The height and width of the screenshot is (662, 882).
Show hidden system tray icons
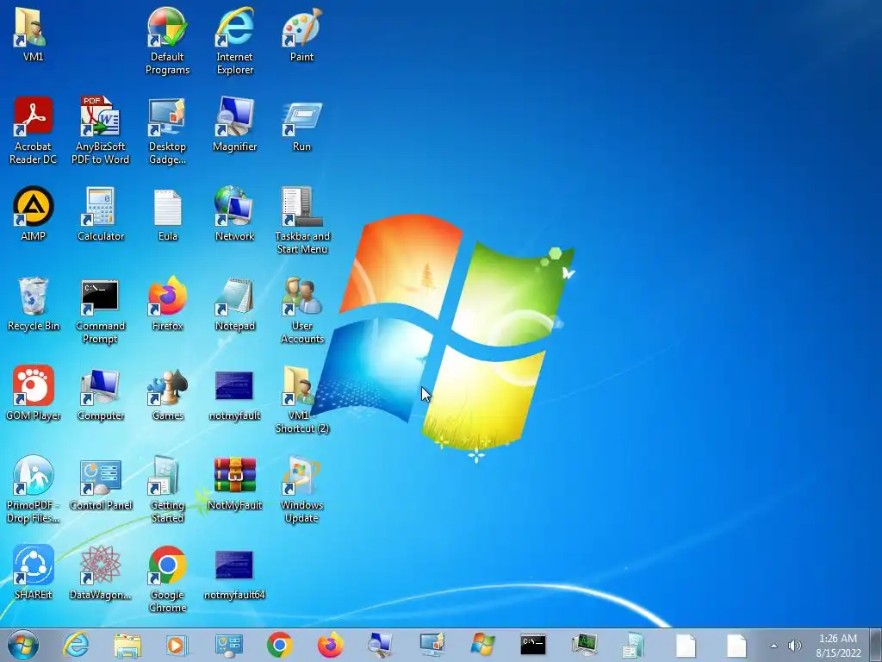[x=774, y=646]
